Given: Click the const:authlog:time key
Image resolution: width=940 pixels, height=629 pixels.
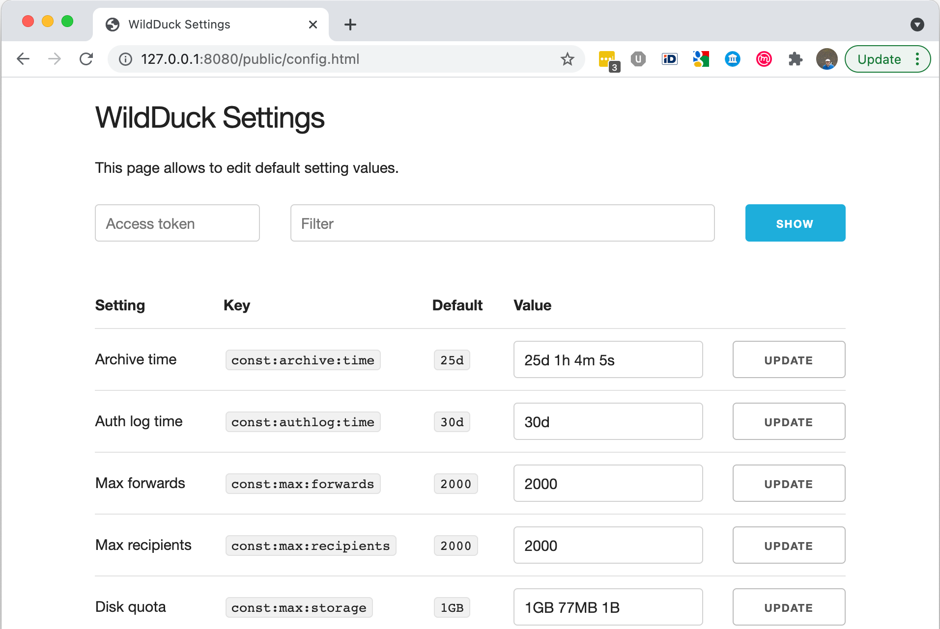Looking at the screenshot, I should click(x=303, y=422).
